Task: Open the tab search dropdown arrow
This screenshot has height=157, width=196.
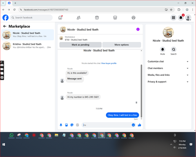Action: (3, 3)
